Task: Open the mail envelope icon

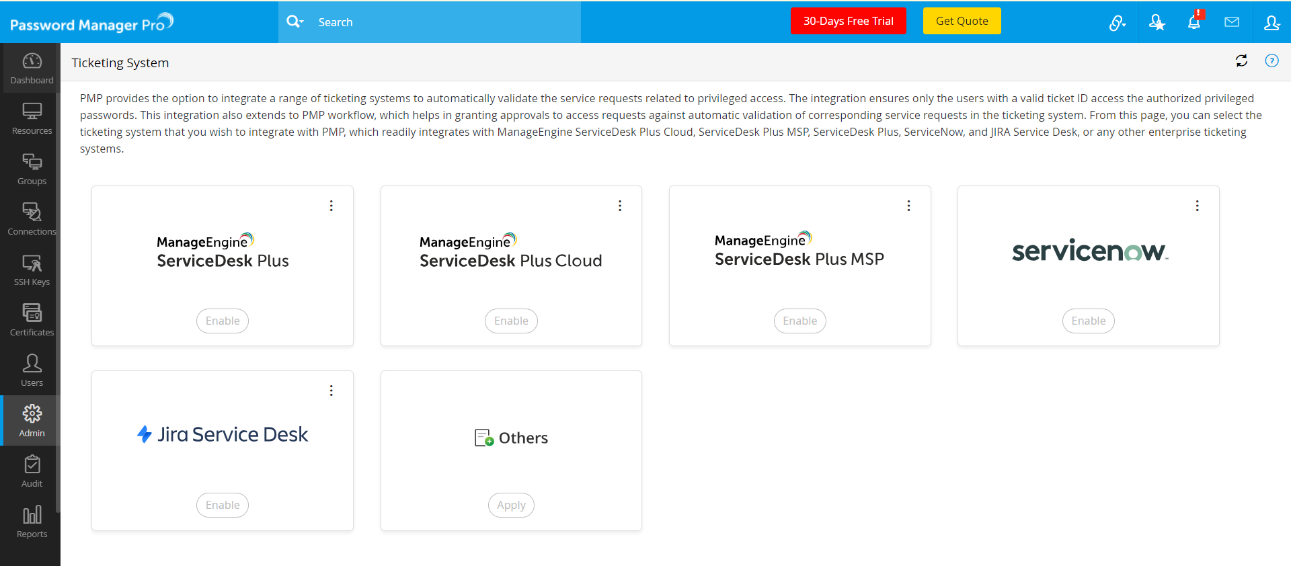Action: (x=1232, y=22)
